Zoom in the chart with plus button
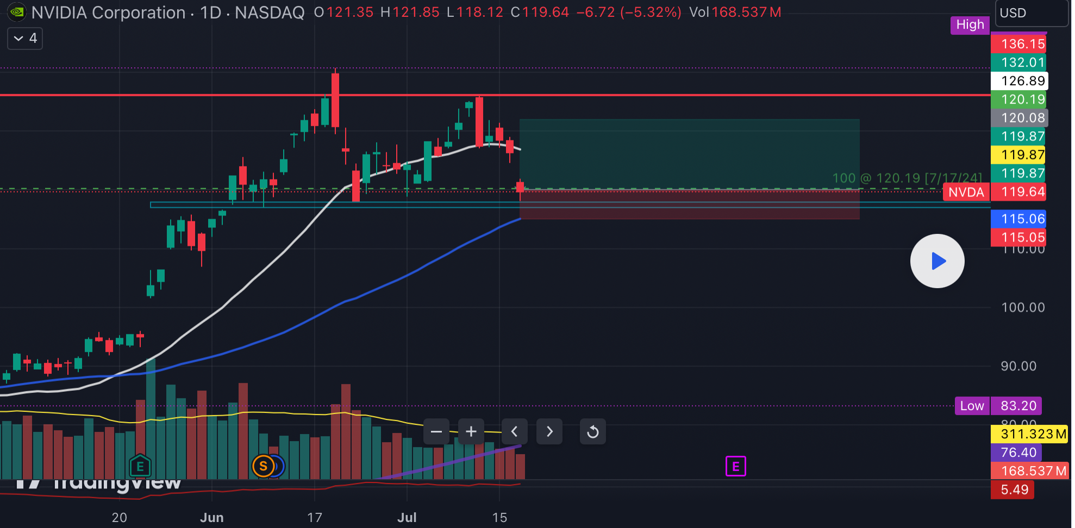The width and height of the screenshot is (1075, 528). (x=471, y=432)
